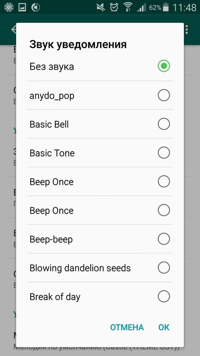Viewport: 200px width, 356px height.
Task: Tap the back arrow in the toolbar
Action: click(13, 29)
